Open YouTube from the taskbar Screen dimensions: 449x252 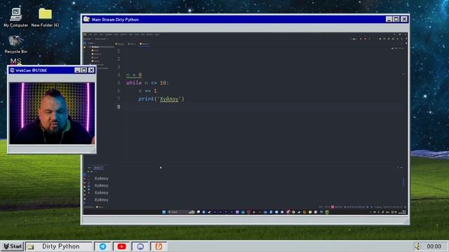121,246
